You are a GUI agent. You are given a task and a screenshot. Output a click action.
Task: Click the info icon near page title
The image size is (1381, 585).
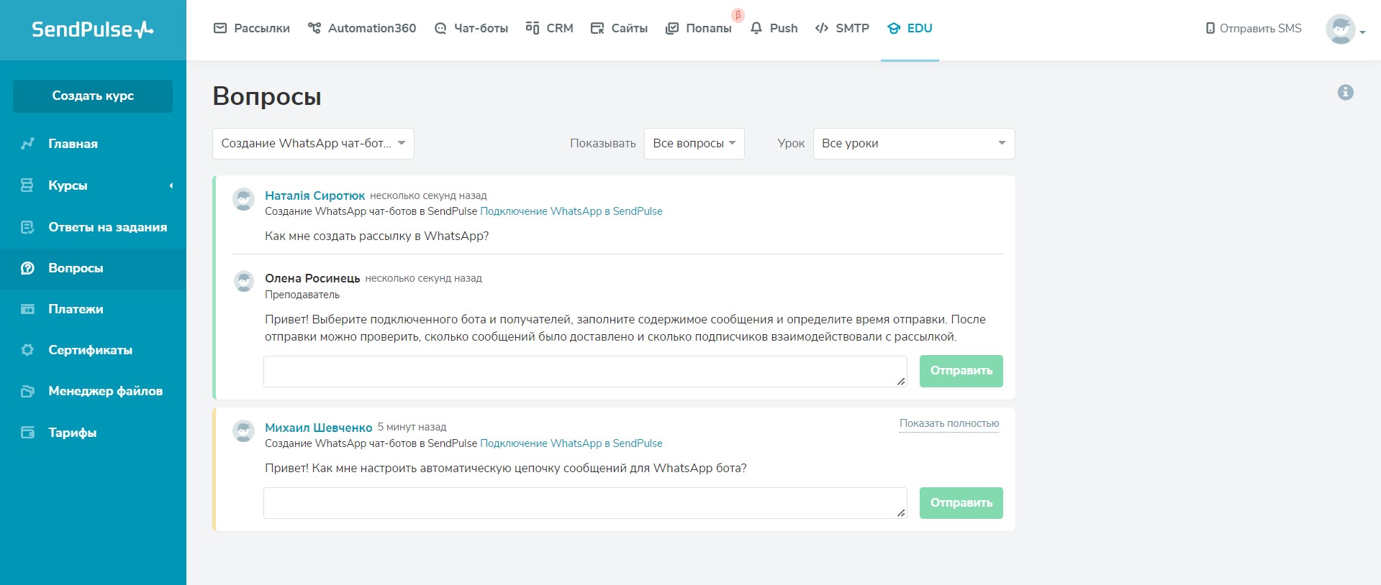pyautogui.click(x=1346, y=92)
